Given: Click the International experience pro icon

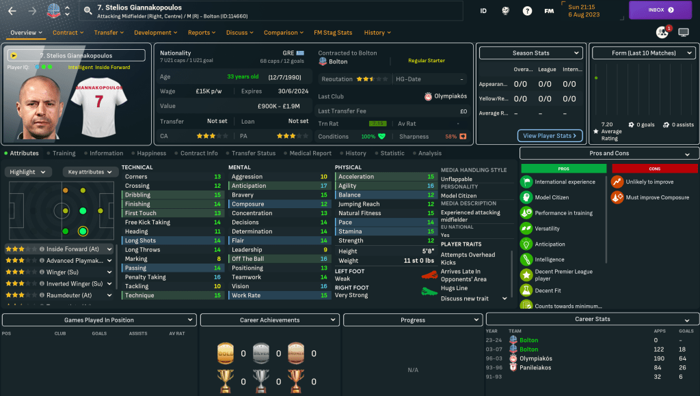Looking at the screenshot, I should tap(526, 182).
